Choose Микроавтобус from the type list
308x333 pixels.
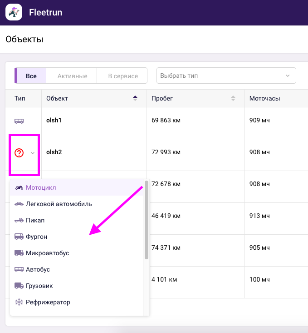tap(47, 253)
